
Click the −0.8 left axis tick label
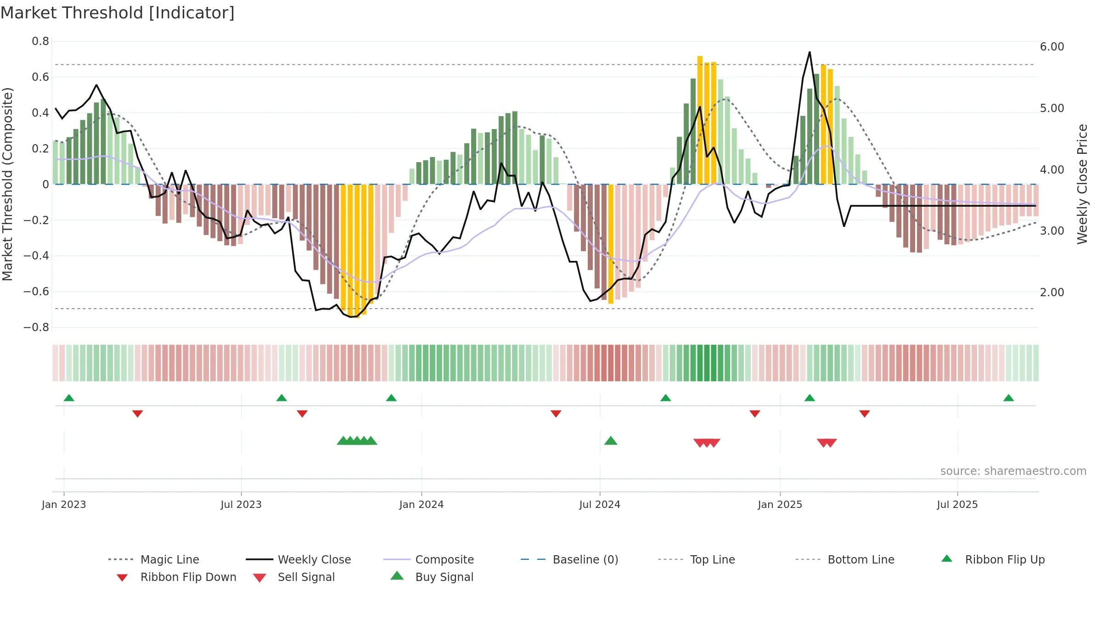pyautogui.click(x=36, y=327)
